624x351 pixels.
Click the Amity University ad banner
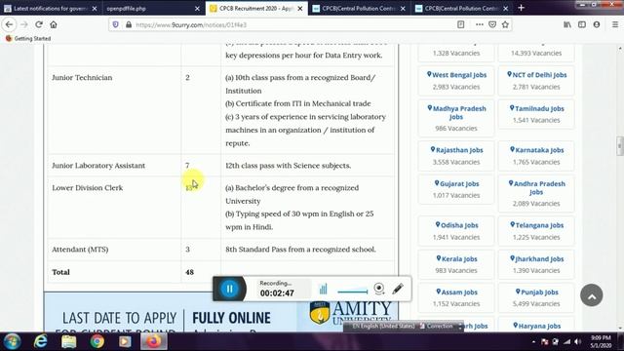click(x=221, y=312)
